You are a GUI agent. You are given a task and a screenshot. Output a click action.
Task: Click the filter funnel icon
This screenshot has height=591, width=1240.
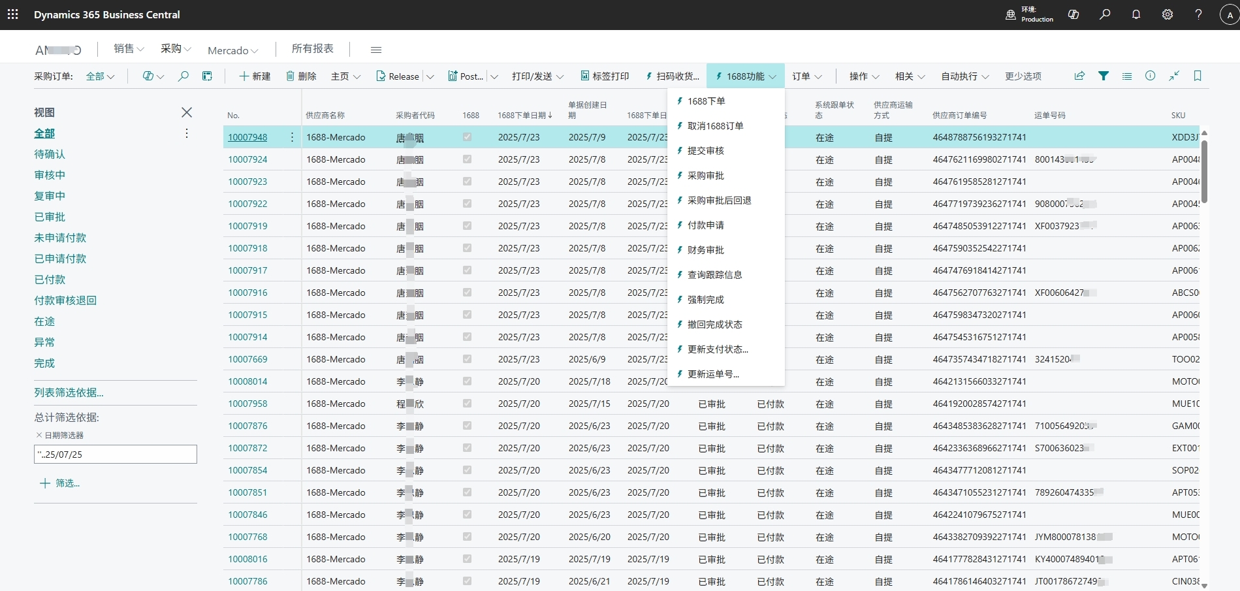click(1104, 76)
